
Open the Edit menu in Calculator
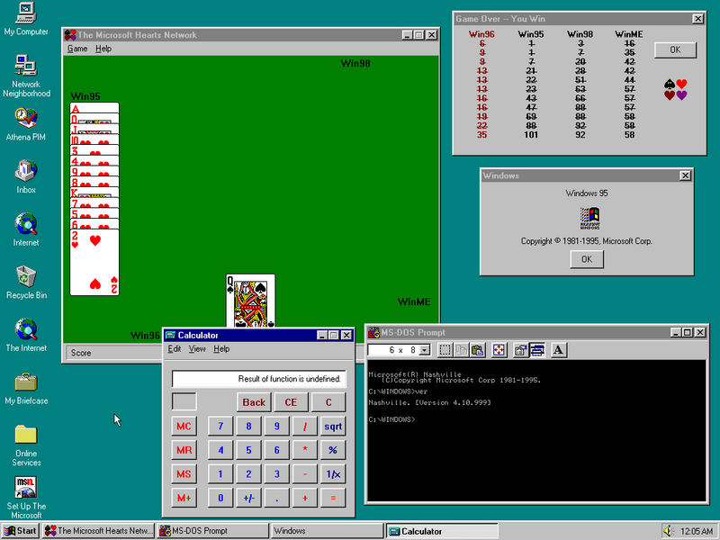click(174, 349)
